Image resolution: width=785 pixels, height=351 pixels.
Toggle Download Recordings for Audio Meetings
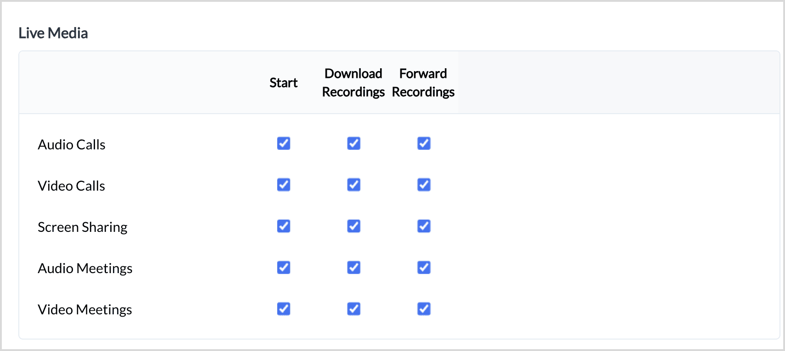[353, 267]
